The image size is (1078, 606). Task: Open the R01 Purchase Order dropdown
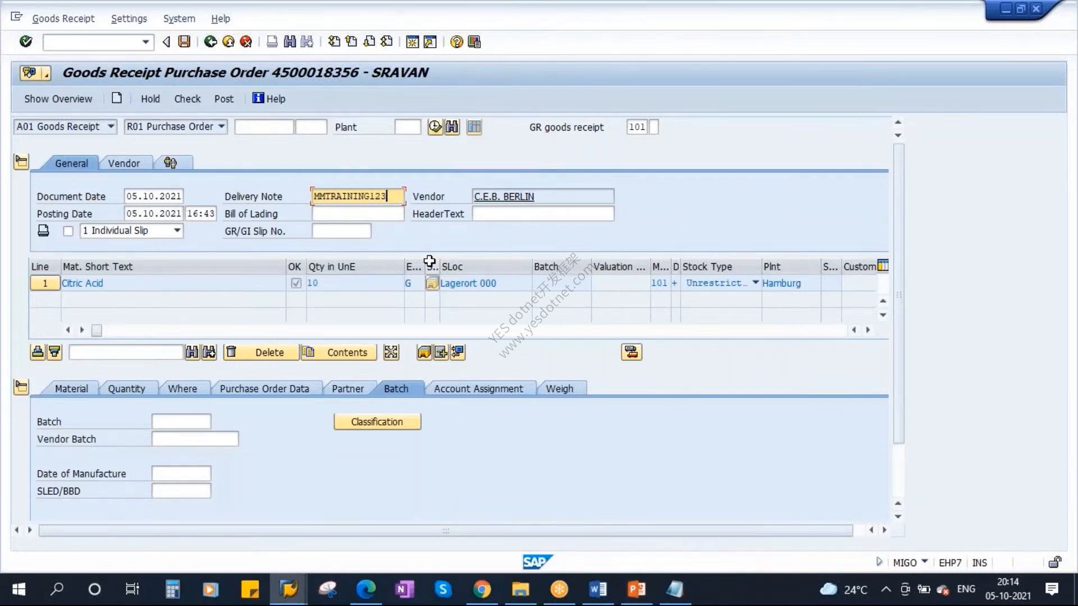[222, 126]
